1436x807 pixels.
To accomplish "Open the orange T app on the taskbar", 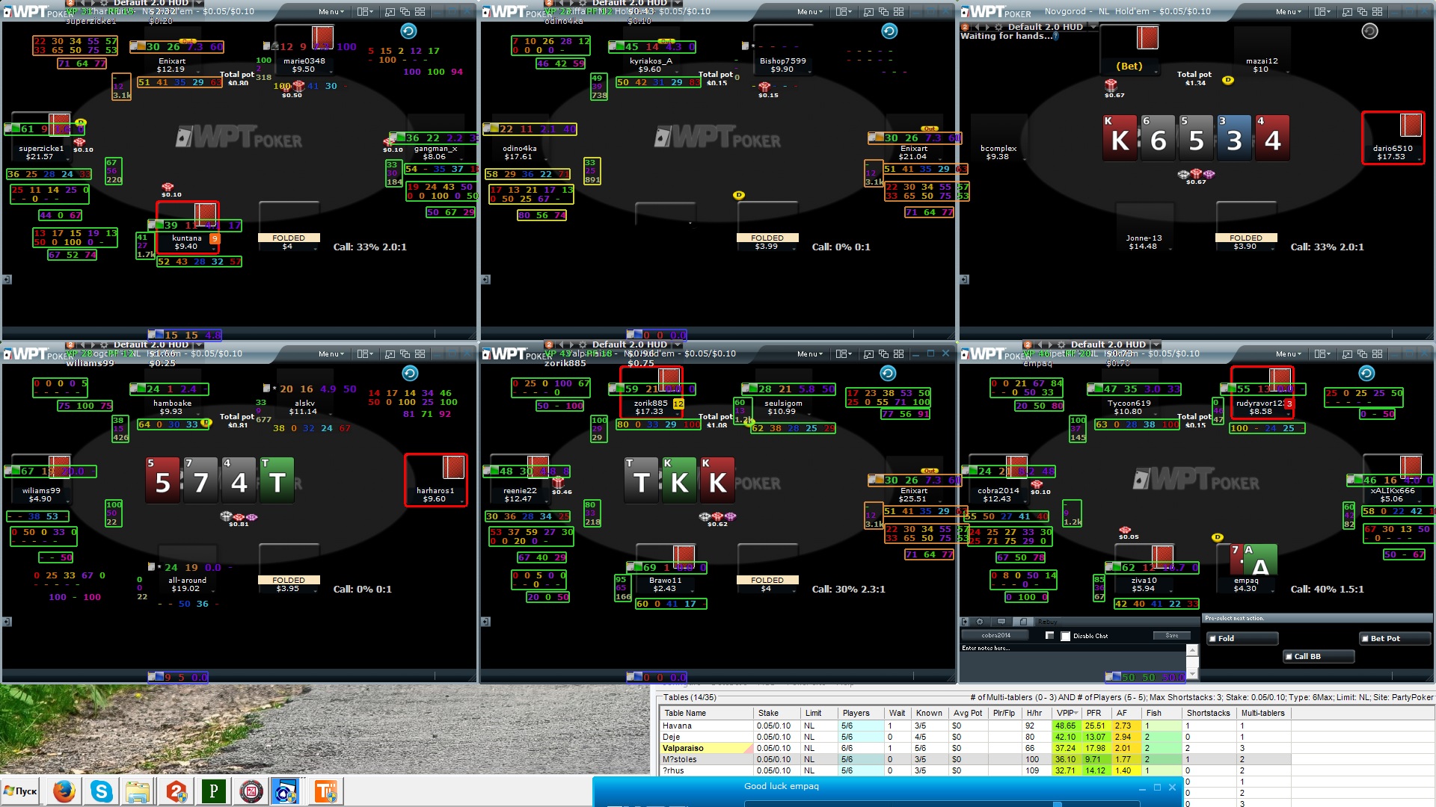I will click(326, 791).
